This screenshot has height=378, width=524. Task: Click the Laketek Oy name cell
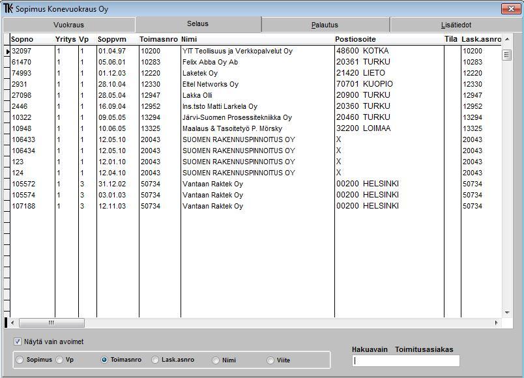tap(257, 73)
